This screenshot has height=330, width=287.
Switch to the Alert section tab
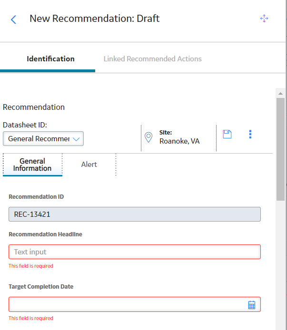89,165
